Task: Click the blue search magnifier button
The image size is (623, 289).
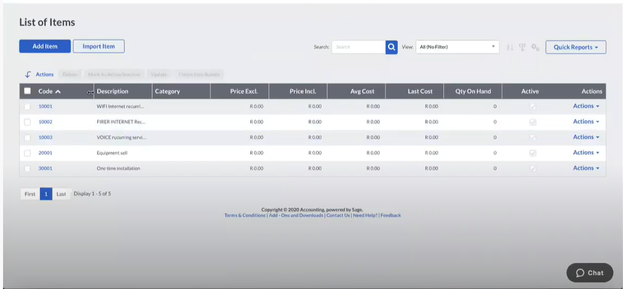Action: pos(391,47)
